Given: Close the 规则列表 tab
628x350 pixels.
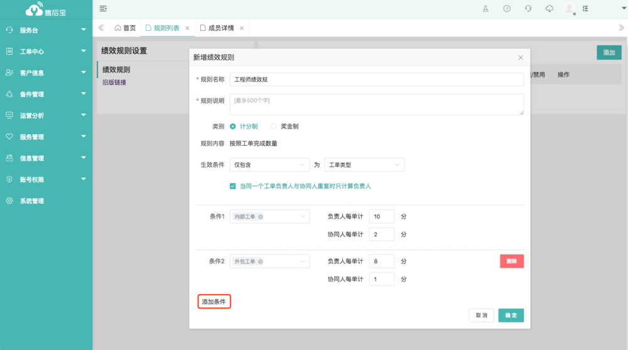Looking at the screenshot, I should [187, 28].
